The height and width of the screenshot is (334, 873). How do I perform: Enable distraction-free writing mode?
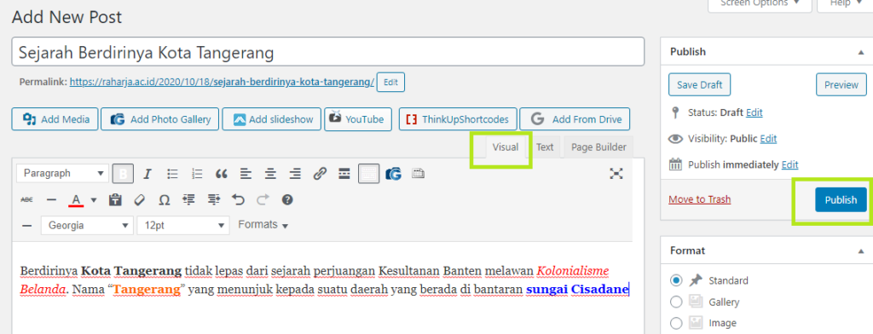[x=616, y=174]
